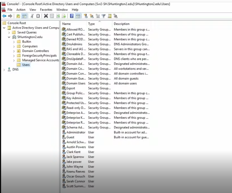Click the Cut scissors icon
This screenshot has height=193, width=232.
tap(32, 16)
